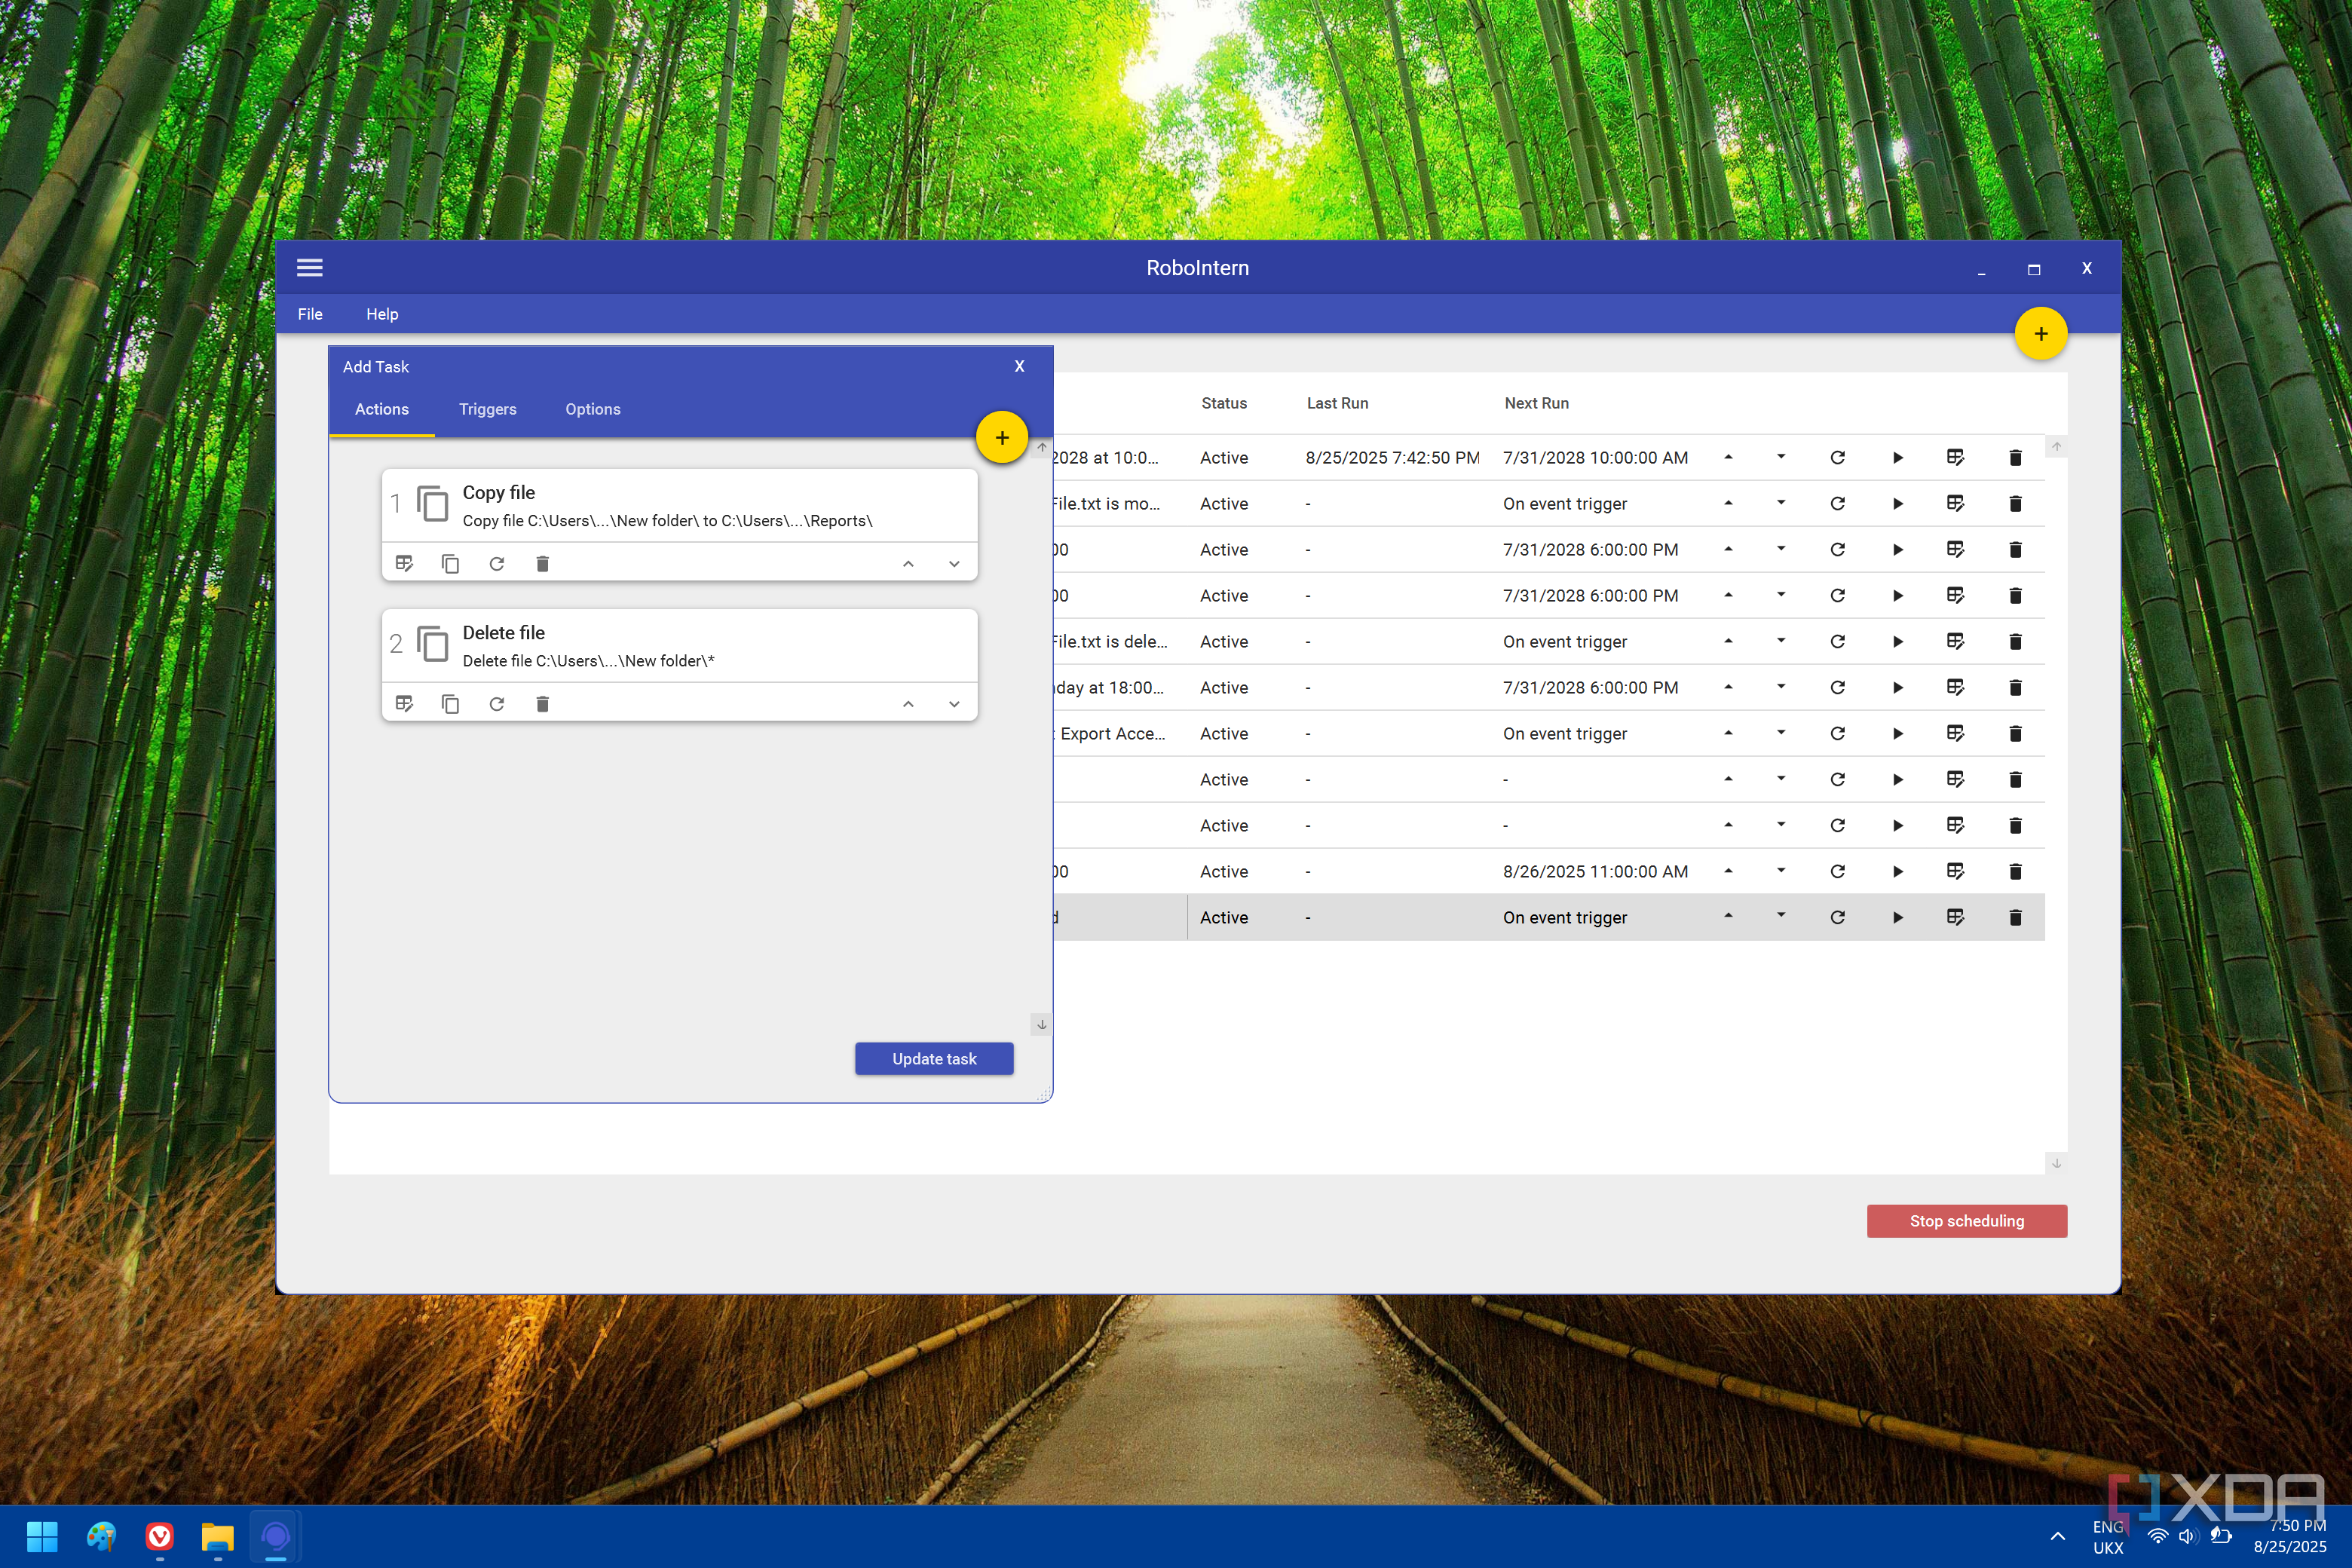The height and width of the screenshot is (1568, 2352).
Task: Click the yellow add action button in Add Task
Action: [1002, 437]
